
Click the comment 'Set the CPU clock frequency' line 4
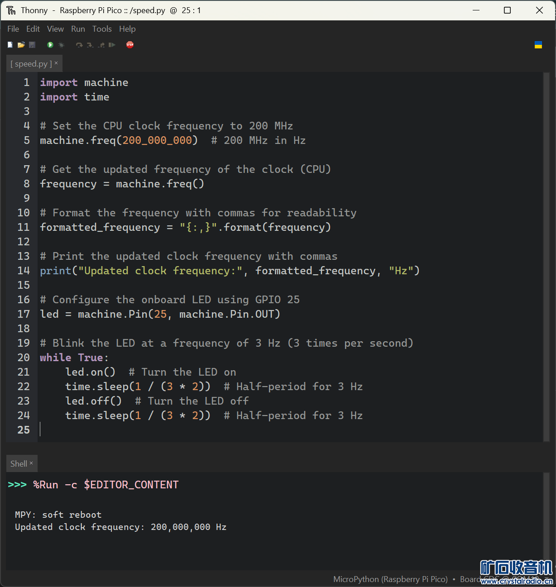point(167,126)
